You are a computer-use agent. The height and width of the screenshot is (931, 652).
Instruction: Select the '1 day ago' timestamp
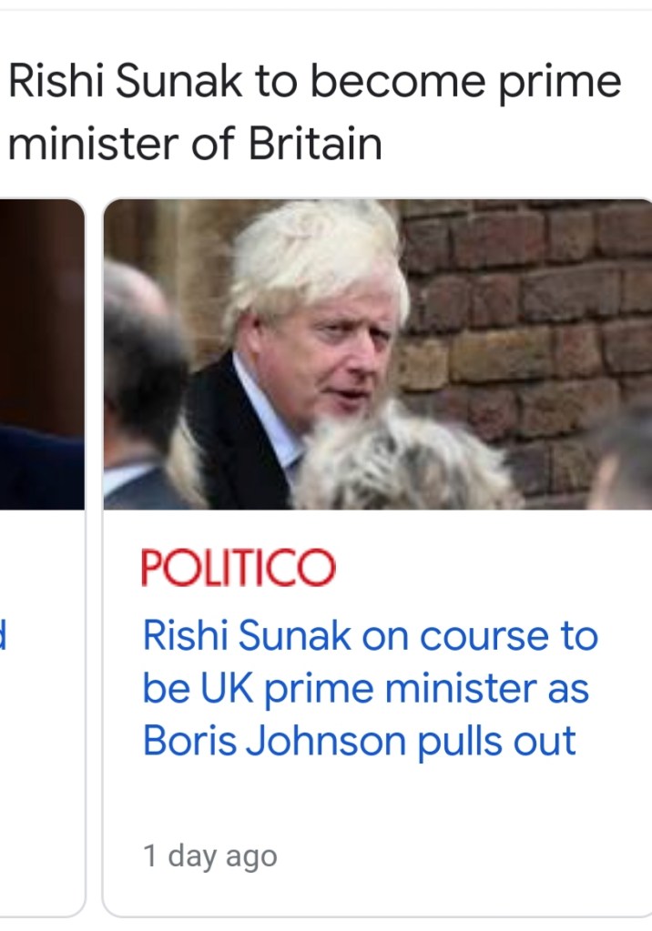pyautogui.click(x=209, y=856)
